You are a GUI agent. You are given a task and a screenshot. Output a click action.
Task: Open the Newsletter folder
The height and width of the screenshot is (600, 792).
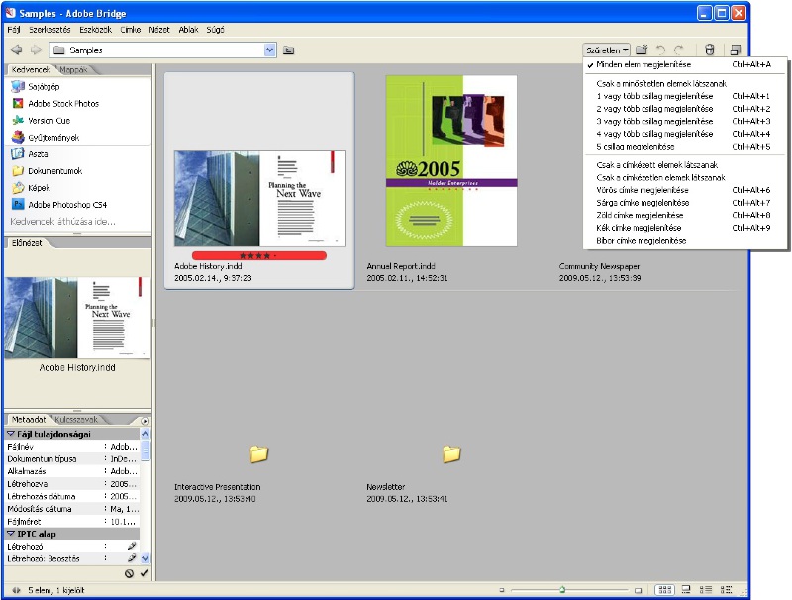click(451, 454)
